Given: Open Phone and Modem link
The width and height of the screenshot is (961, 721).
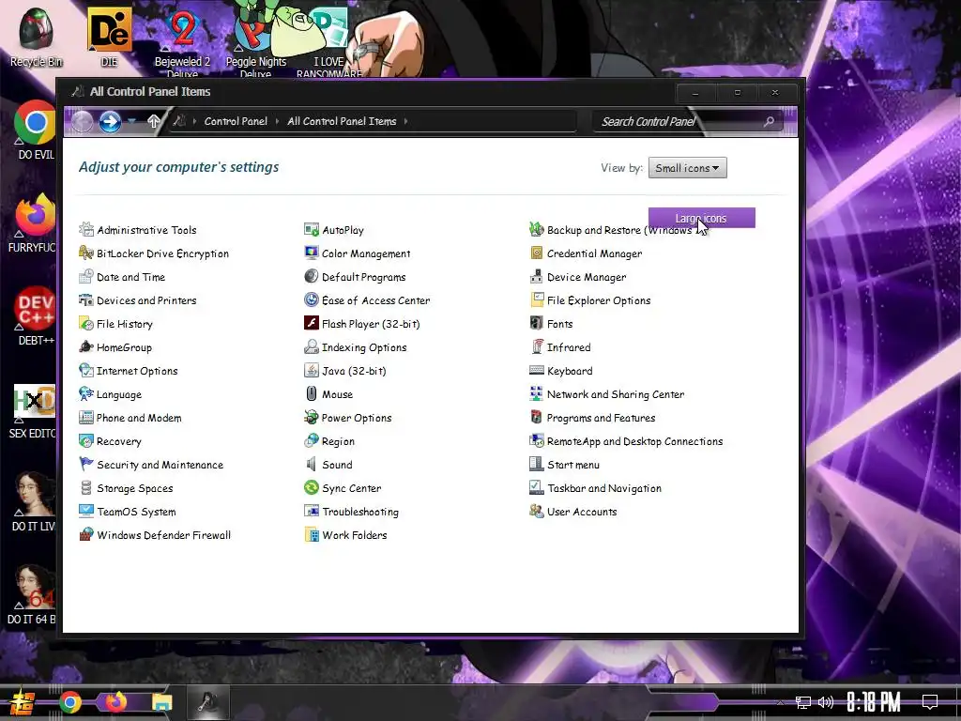Looking at the screenshot, I should [139, 418].
